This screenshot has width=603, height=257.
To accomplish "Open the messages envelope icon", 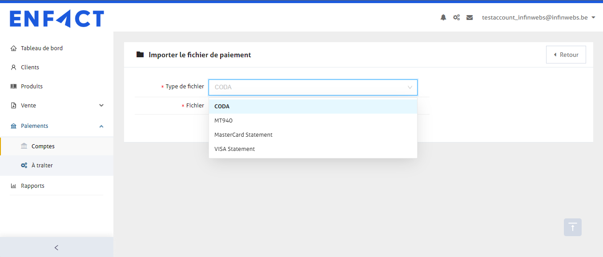I will (x=470, y=18).
